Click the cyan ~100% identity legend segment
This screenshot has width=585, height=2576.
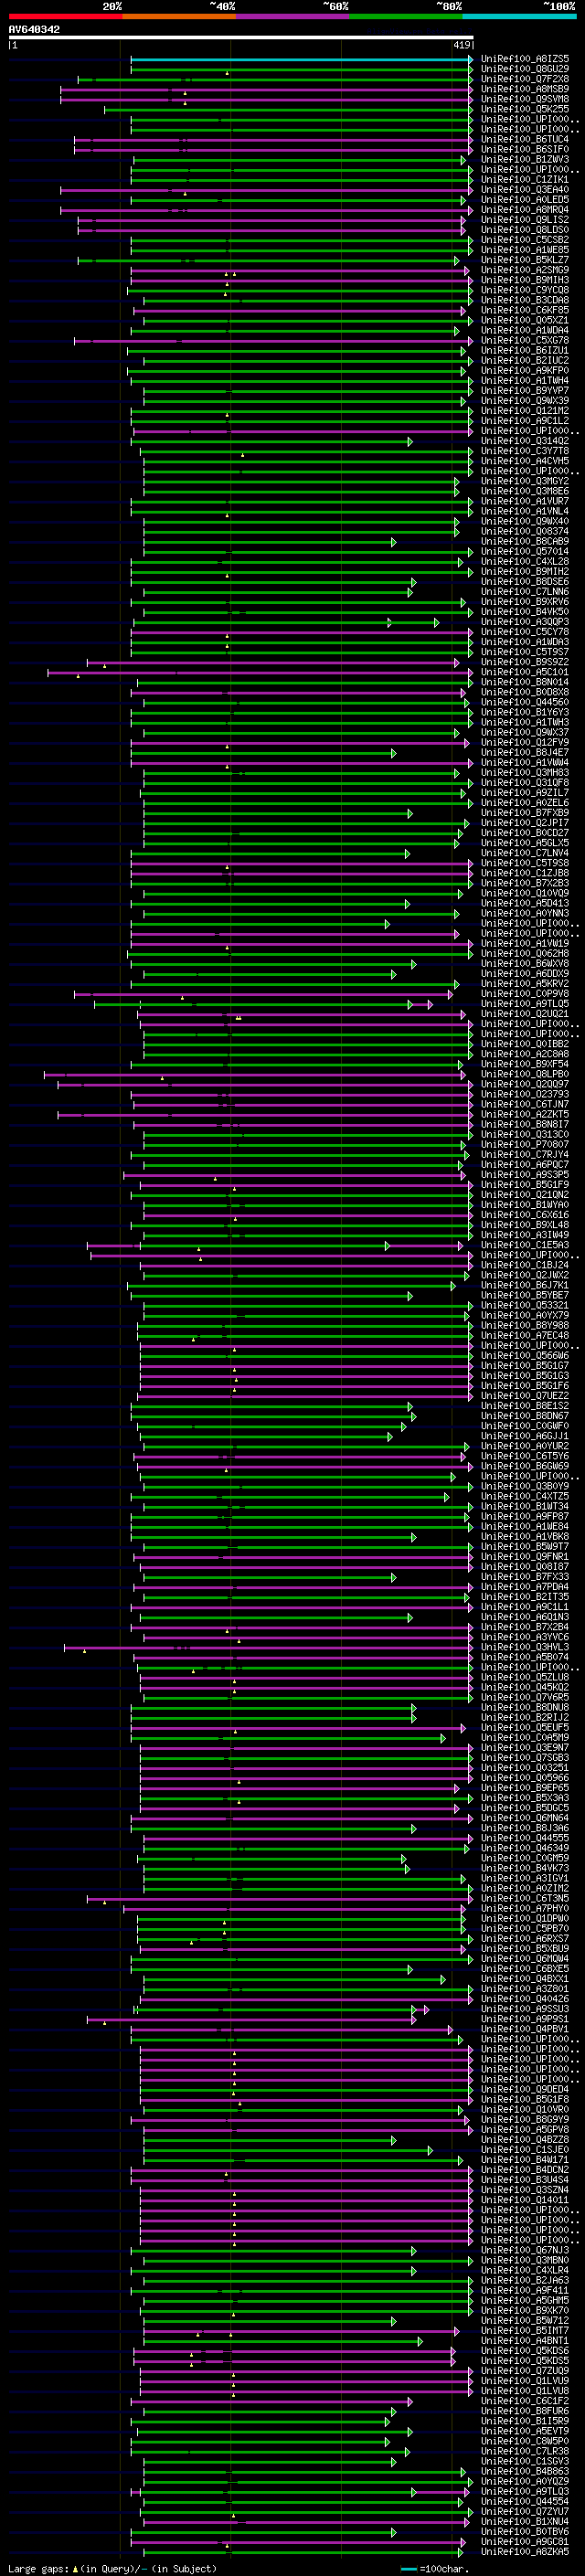pos(519,16)
